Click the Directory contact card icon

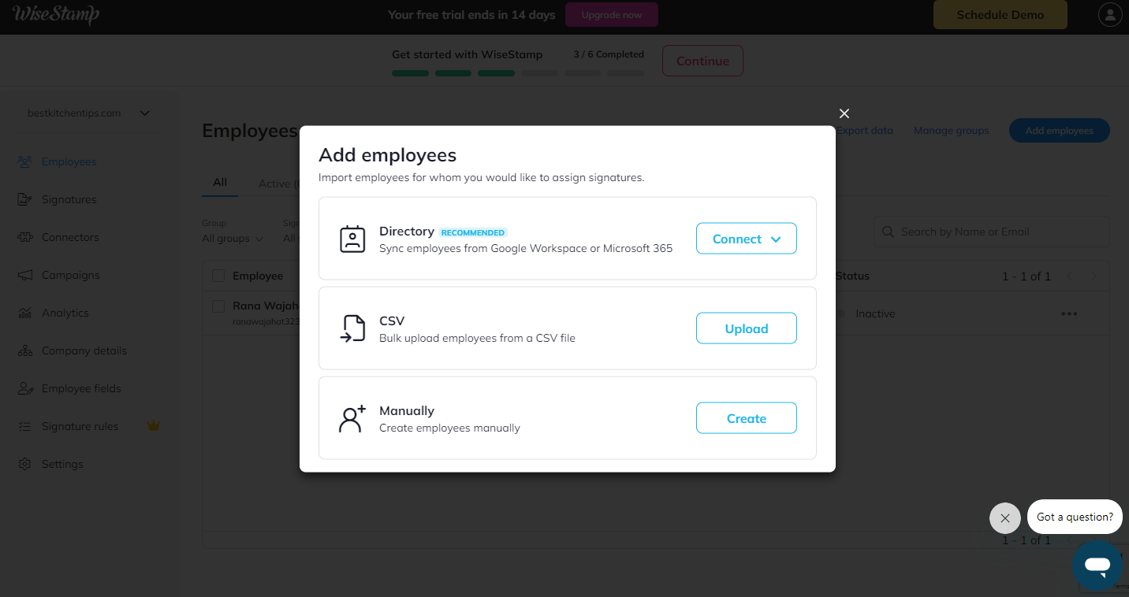tap(352, 239)
